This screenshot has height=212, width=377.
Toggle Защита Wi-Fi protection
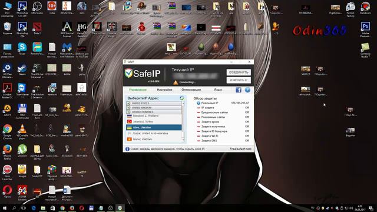(x=223, y=136)
